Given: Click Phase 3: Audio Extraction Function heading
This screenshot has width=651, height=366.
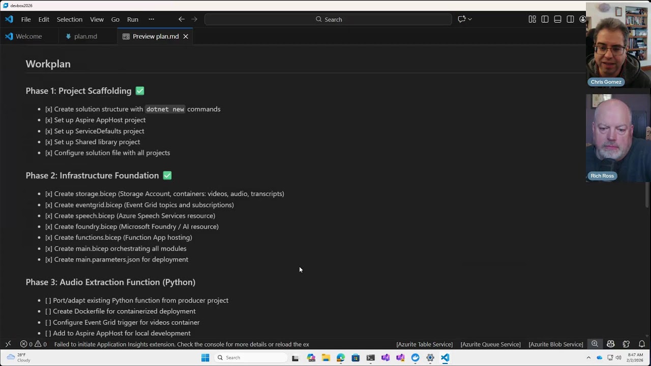Looking at the screenshot, I should pyautogui.click(x=110, y=282).
